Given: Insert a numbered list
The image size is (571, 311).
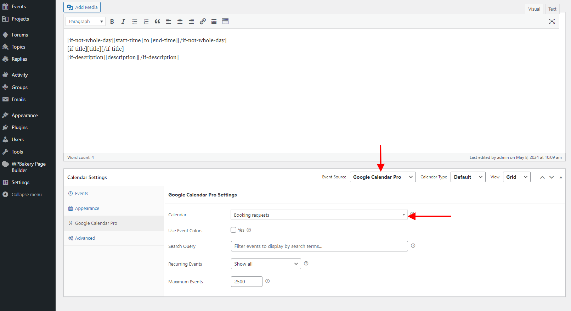Looking at the screenshot, I should (x=146, y=22).
